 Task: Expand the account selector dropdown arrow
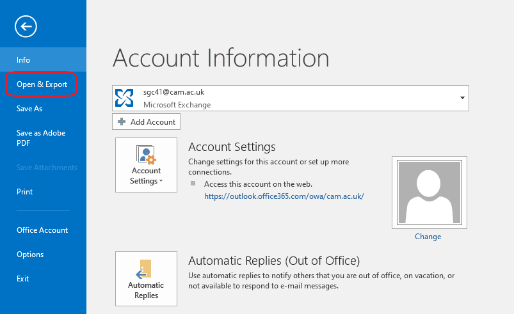coord(462,98)
